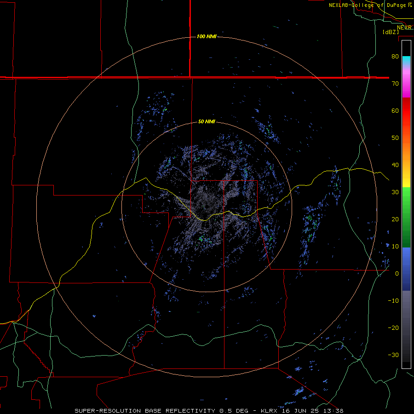Click the '13:38' time stamp
This screenshot has width=414, height=414.
click(x=333, y=411)
